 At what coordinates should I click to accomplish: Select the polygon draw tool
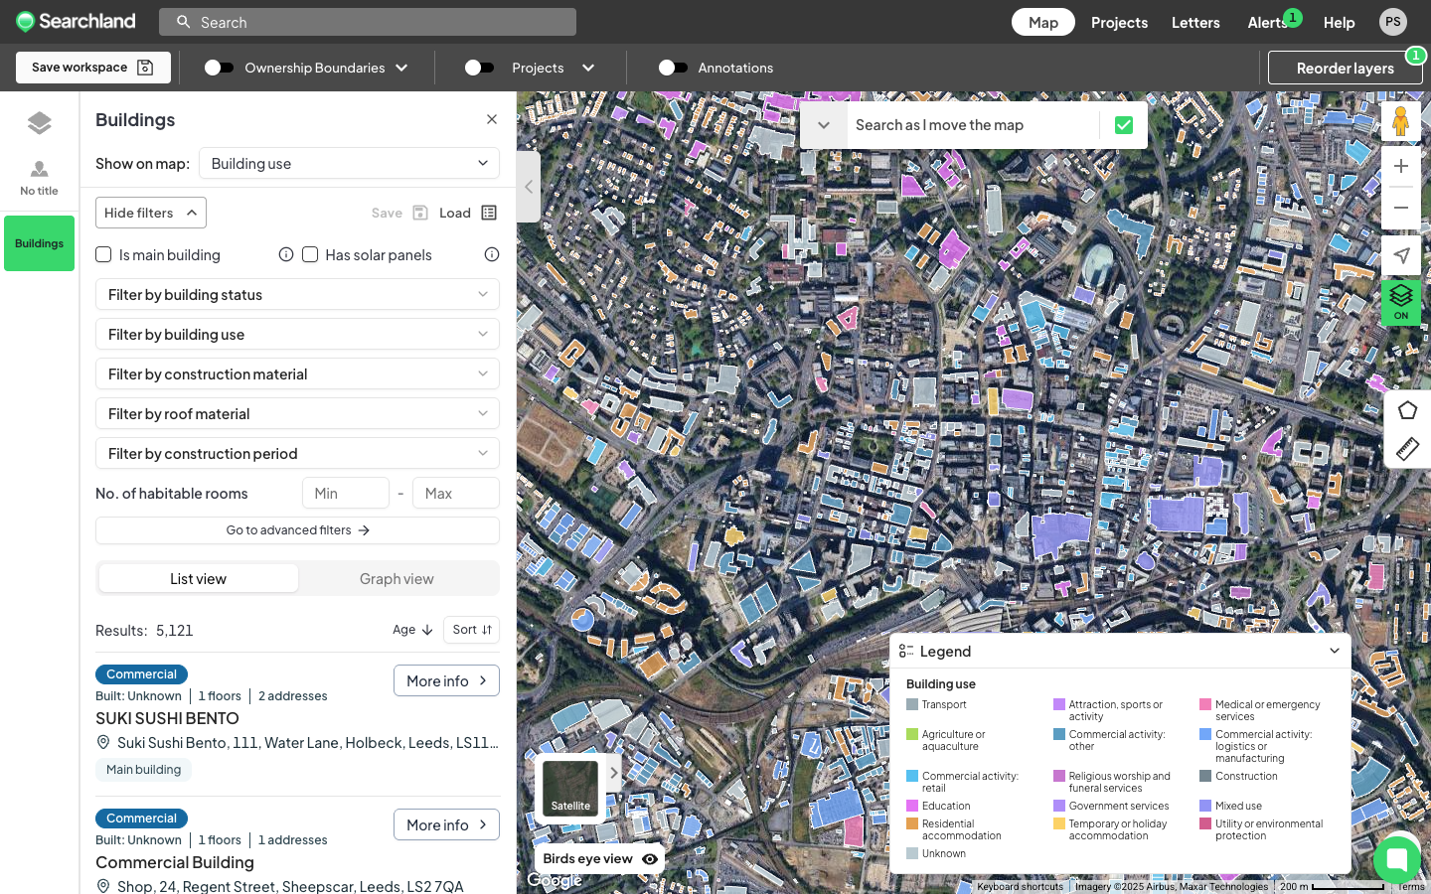1407,410
